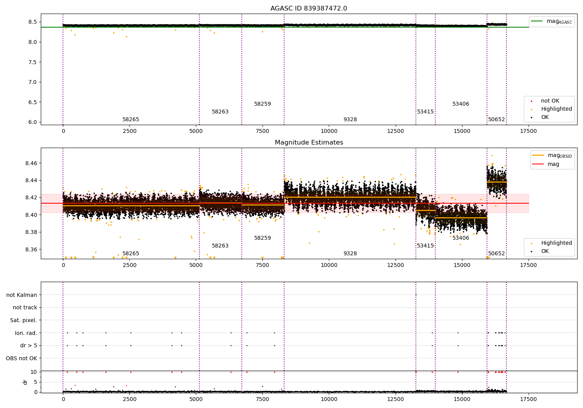Click y-tick 5 on bottom dr axis

35,382
